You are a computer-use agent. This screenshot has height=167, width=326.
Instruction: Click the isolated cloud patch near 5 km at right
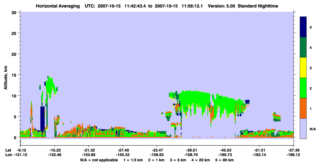pyautogui.click(x=277, y=117)
